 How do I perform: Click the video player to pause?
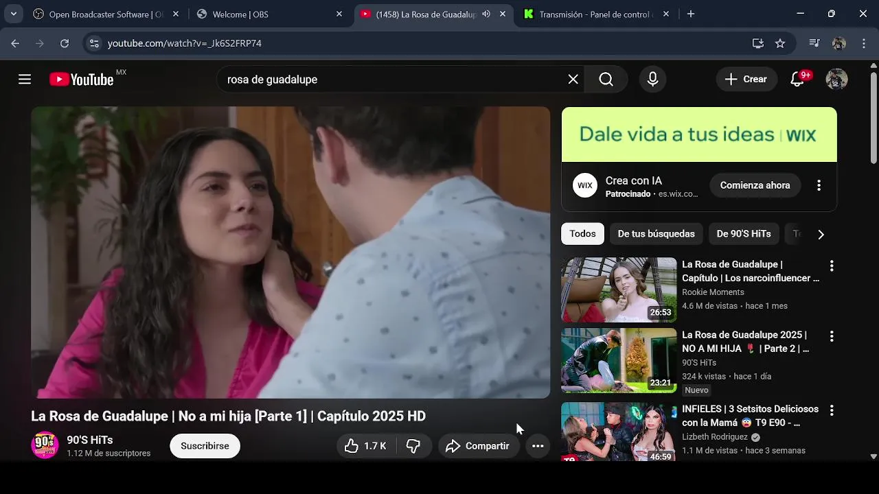click(290, 252)
